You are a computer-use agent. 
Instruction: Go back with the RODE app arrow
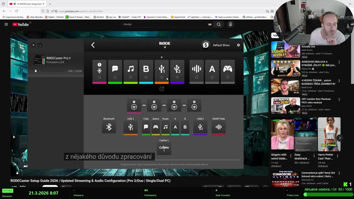(x=93, y=45)
